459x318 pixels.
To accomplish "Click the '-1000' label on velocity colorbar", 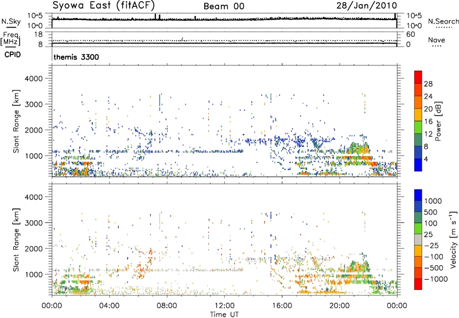I will 435,279.
